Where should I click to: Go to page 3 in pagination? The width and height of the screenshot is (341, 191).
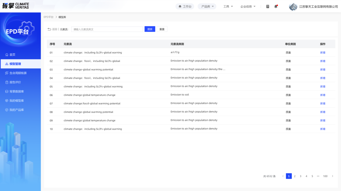pos(300,176)
